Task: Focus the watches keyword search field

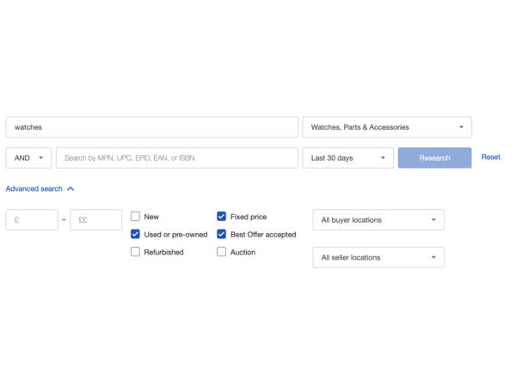Action: point(151,127)
